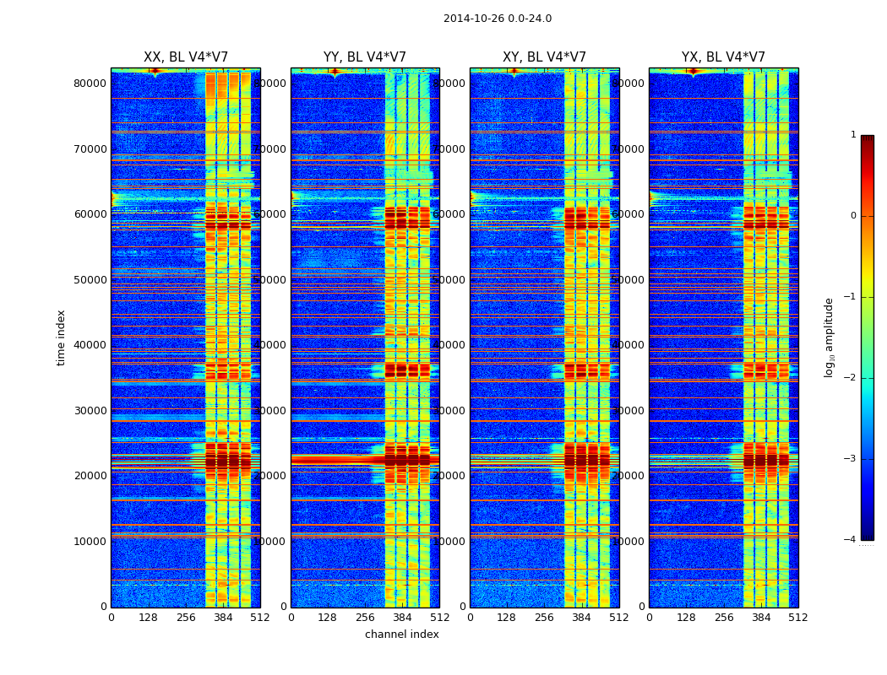Screen dimensions: 887x675
Task: Click the 'time index' y-axis label
Action: pos(62,337)
